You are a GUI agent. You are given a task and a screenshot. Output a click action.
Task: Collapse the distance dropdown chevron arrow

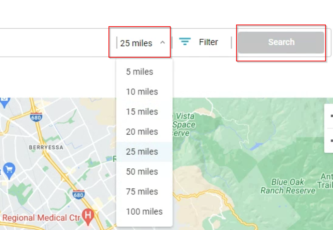pyautogui.click(x=163, y=43)
